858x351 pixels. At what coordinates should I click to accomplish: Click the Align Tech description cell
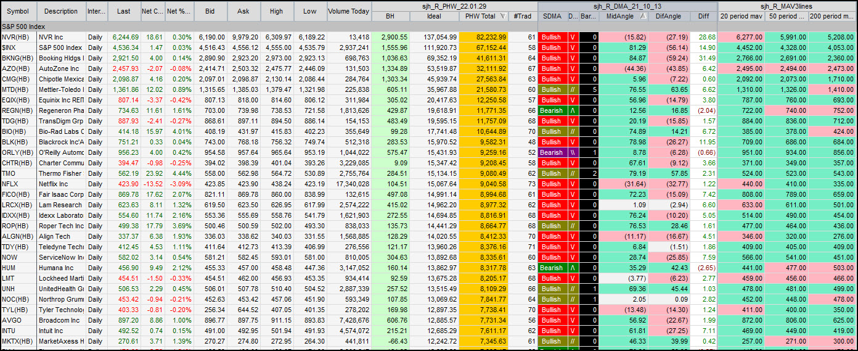pyautogui.click(x=61, y=237)
